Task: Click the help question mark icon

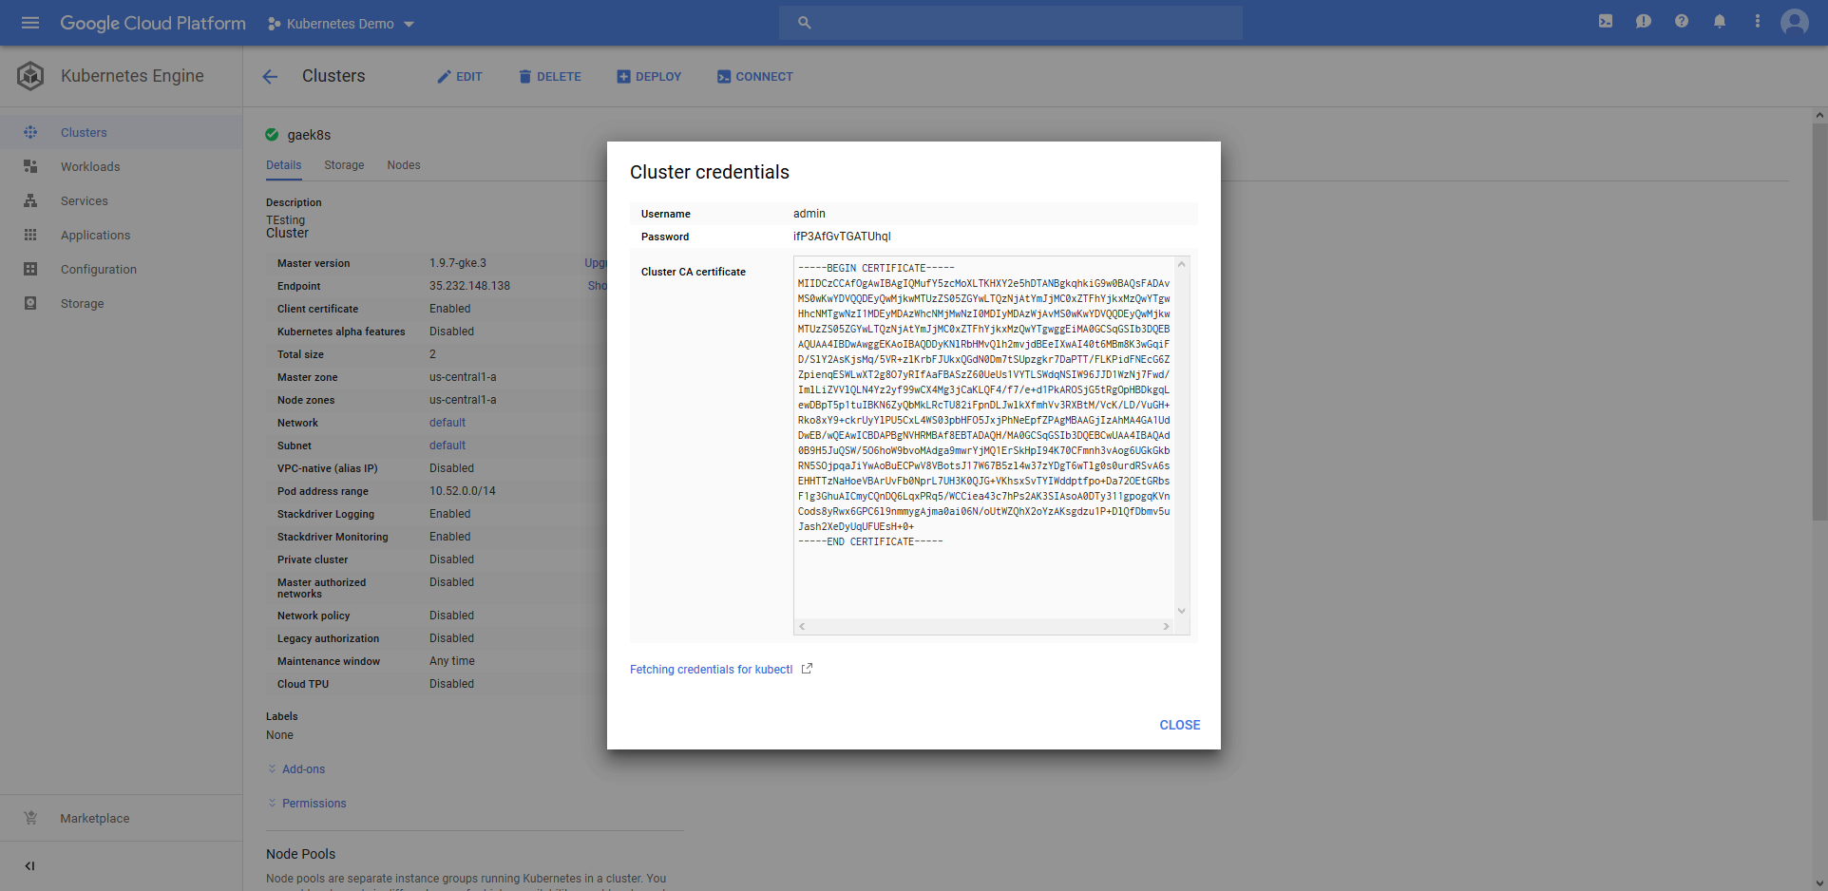Action: pos(1682,22)
